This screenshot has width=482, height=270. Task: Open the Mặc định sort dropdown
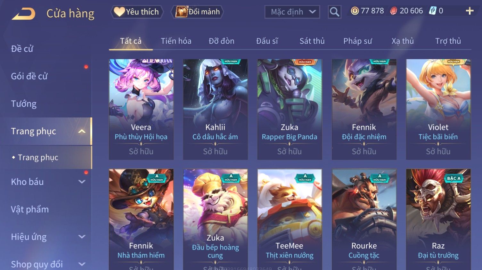(x=292, y=12)
